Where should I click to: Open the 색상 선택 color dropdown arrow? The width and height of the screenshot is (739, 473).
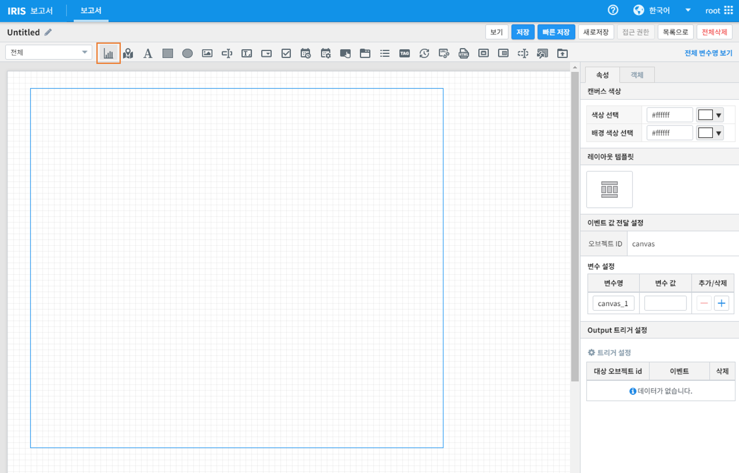click(x=719, y=115)
